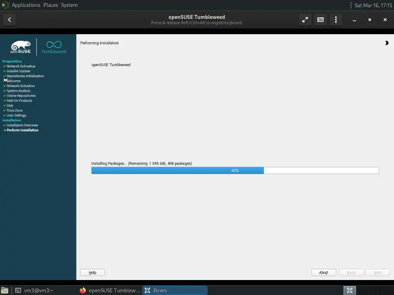Click the show desktop taskbar icon
This screenshot has width=394, height=295.
5,290
